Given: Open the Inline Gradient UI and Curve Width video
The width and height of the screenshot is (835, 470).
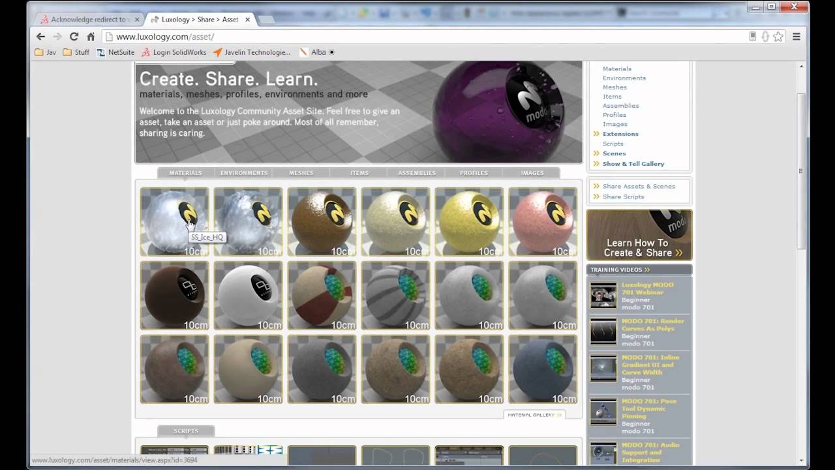Looking at the screenshot, I should [x=650, y=365].
